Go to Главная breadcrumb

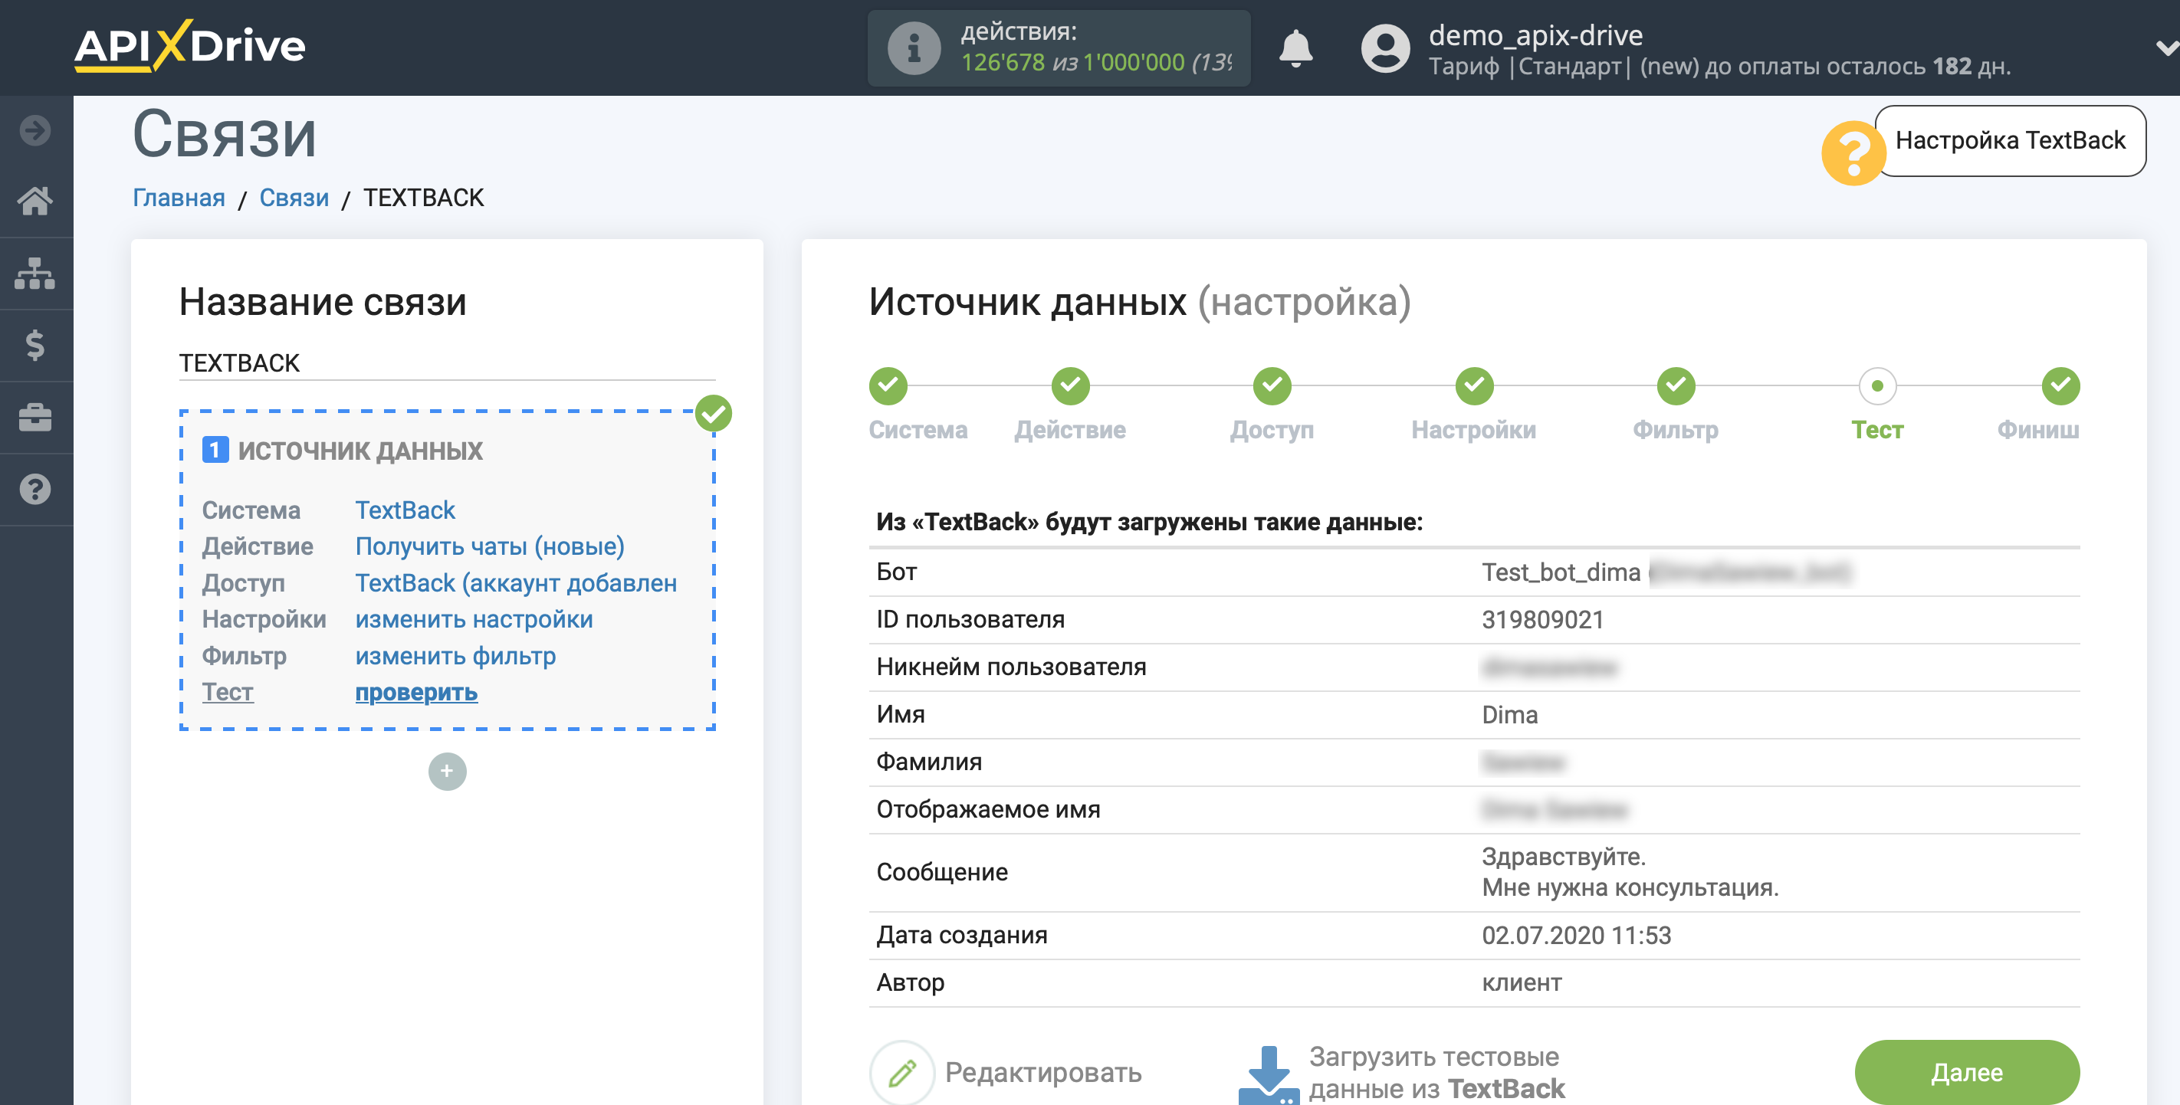tap(179, 198)
